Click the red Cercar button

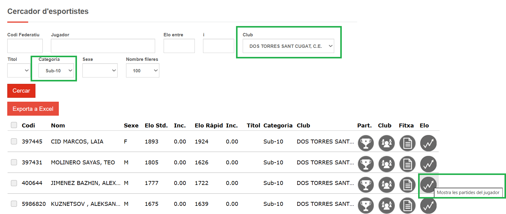[21, 91]
